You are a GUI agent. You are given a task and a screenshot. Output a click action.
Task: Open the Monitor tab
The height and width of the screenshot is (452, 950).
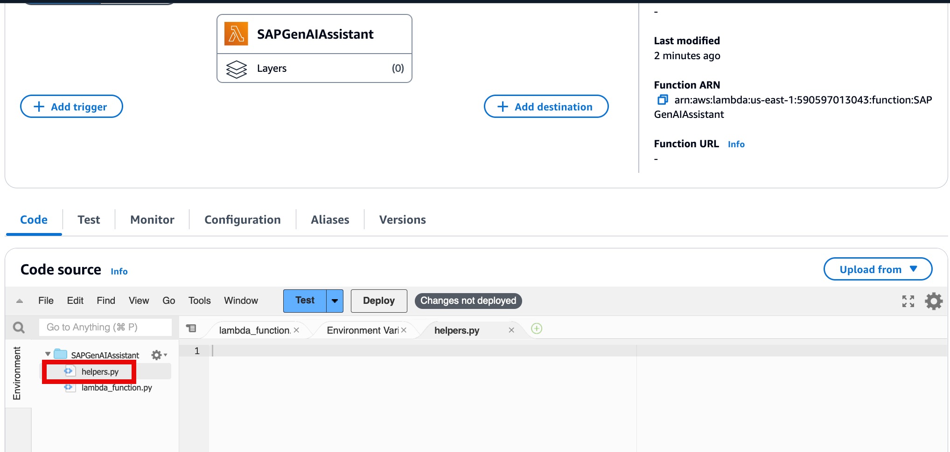[x=152, y=219]
